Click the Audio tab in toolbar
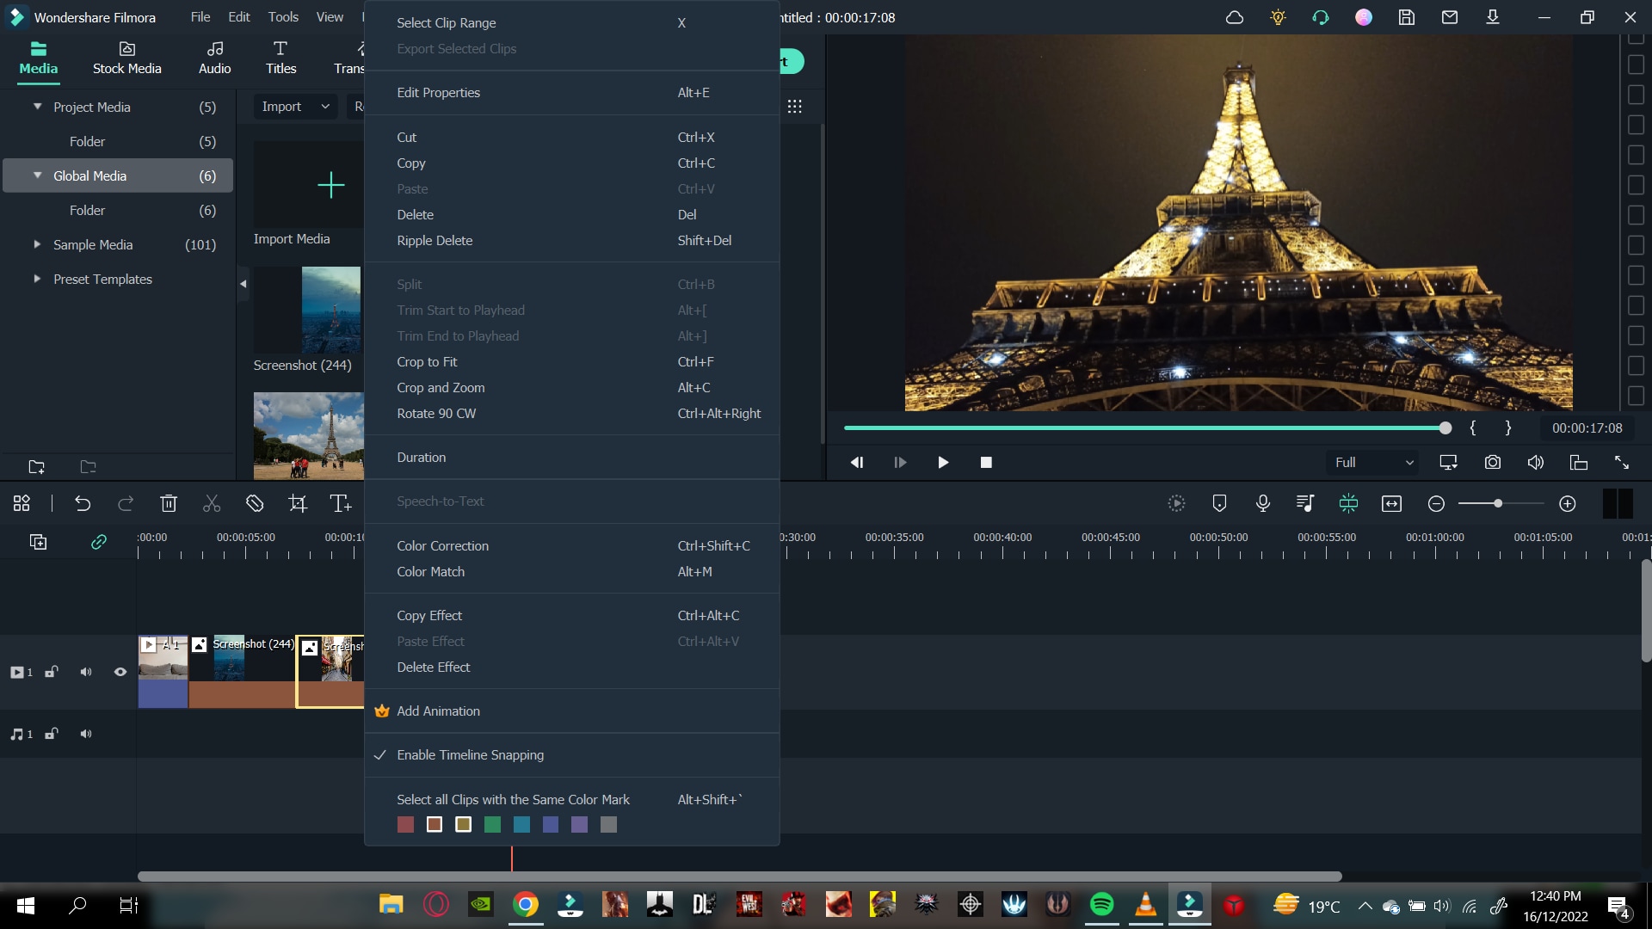This screenshot has width=1652, height=929. [x=214, y=58]
